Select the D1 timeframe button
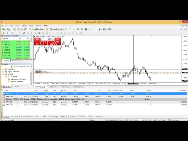The width and height of the screenshot is (188, 141). (73, 33)
